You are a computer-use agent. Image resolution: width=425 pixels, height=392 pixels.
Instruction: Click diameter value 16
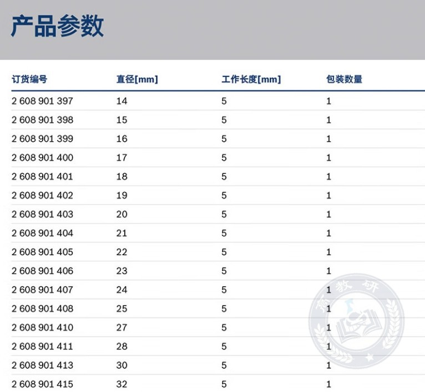[x=122, y=139]
